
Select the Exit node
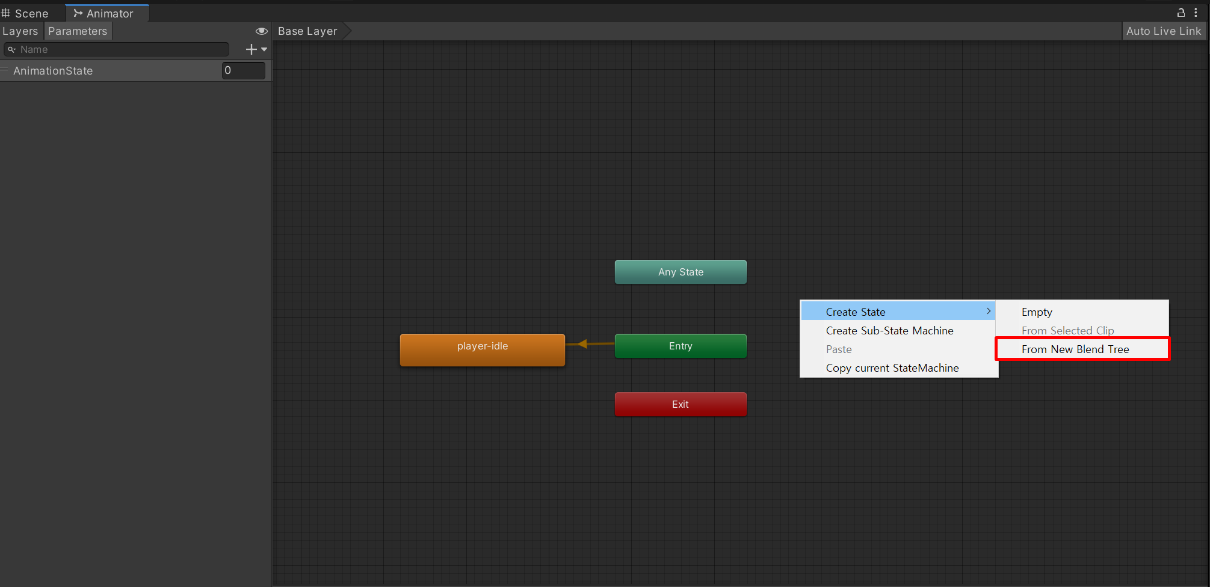tap(681, 404)
